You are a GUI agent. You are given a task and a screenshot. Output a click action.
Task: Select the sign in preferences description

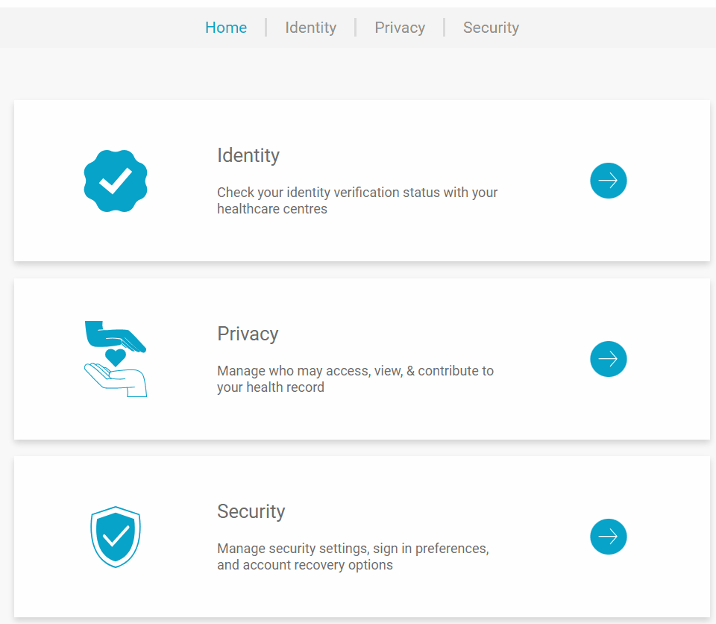tap(353, 556)
